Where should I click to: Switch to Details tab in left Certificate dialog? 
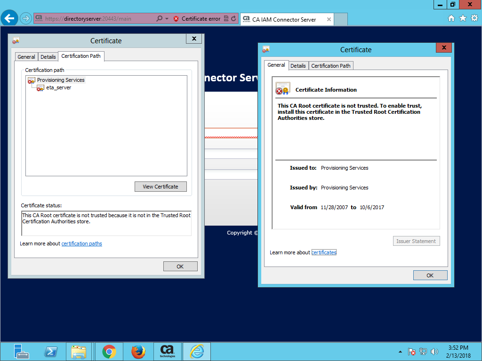click(48, 57)
